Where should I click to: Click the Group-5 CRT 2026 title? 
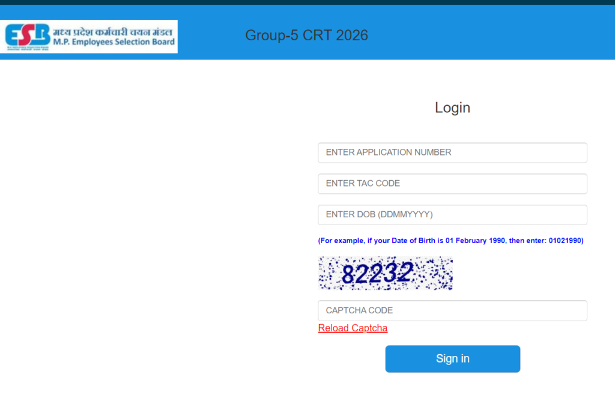pyautogui.click(x=306, y=36)
